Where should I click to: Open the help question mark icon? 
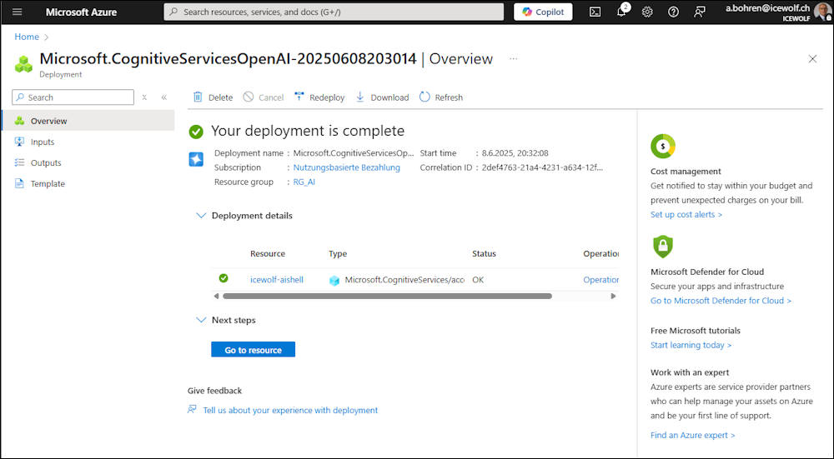(x=673, y=12)
